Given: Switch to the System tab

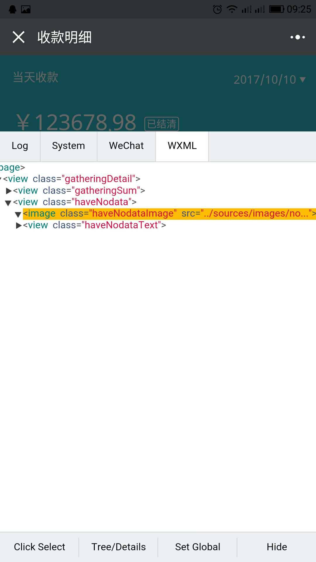Looking at the screenshot, I should click(68, 146).
